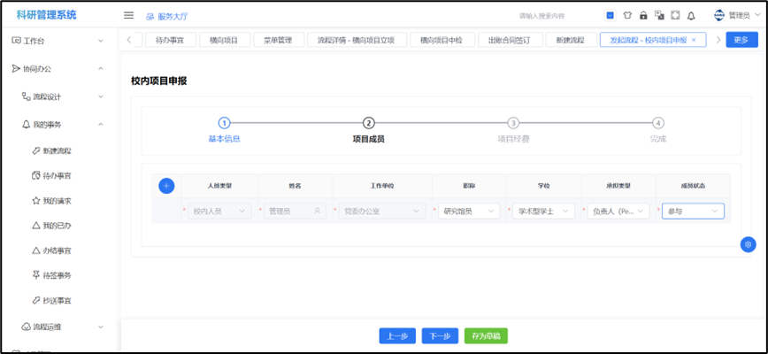This screenshot has height=354, width=768.
Task: Click the green 存为草稿 button
Action: [x=486, y=335]
